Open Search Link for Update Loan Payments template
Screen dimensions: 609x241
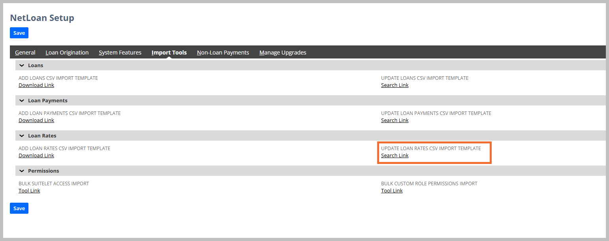(395, 120)
